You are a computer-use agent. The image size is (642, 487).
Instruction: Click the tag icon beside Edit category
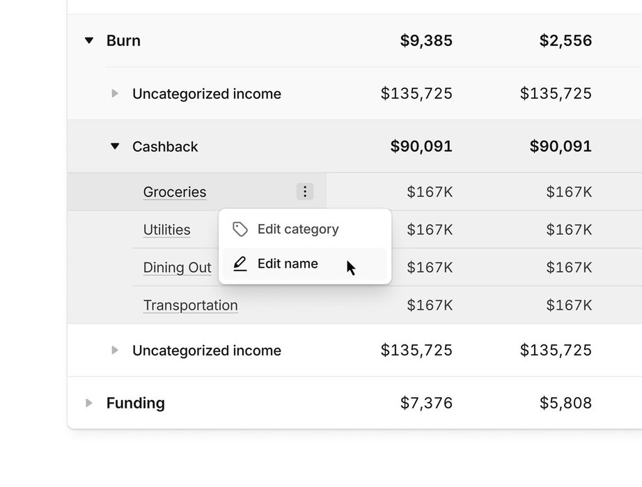(x=240, y=229)
